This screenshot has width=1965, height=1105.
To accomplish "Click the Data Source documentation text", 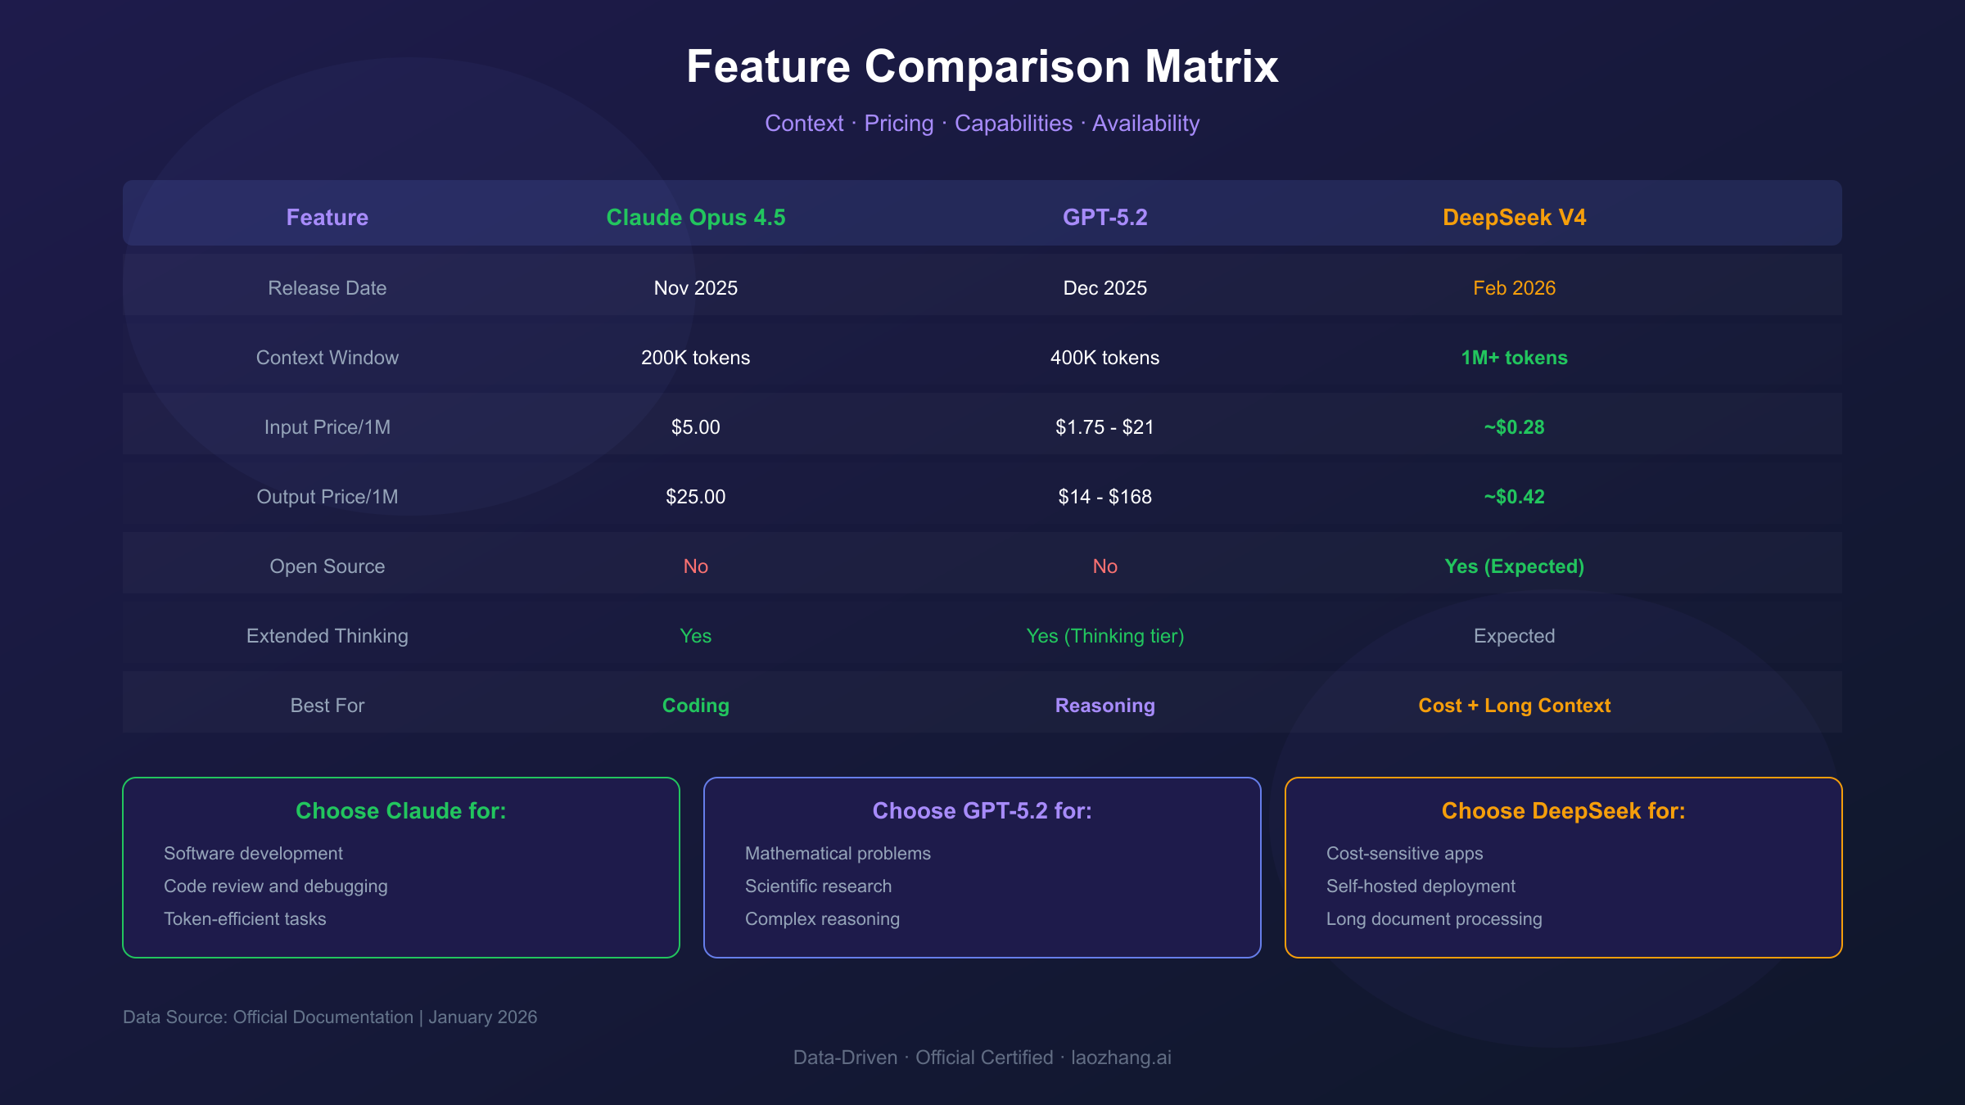I will 330,1017.
